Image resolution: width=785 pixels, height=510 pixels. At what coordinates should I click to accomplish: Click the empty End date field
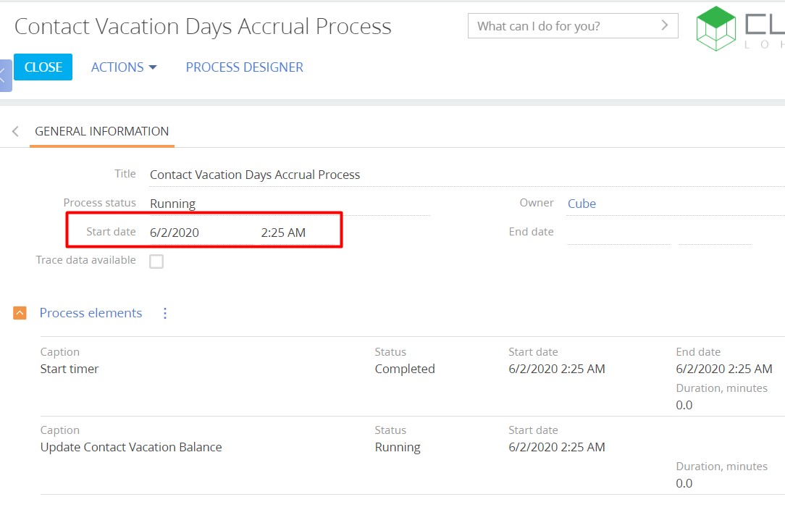[618, 233]
